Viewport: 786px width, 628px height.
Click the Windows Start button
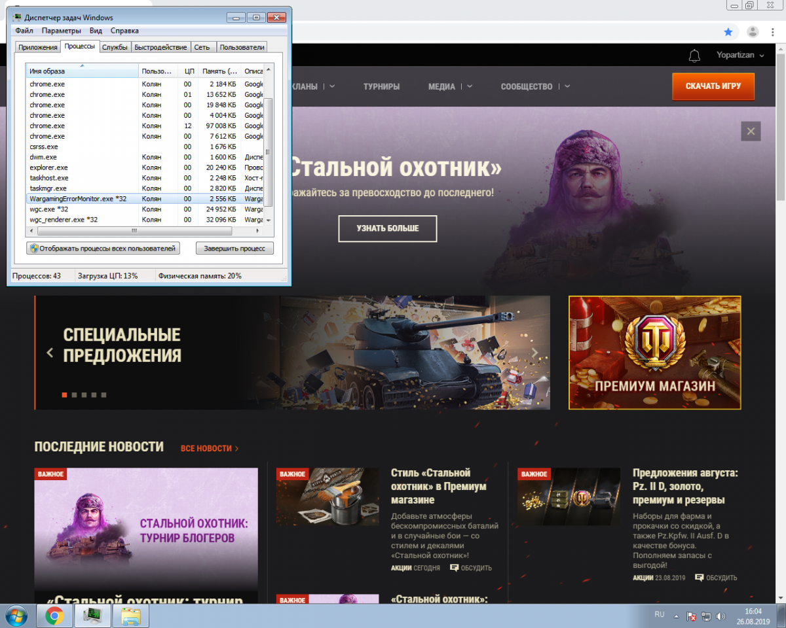pyautogui.click(x=16, y=616)
